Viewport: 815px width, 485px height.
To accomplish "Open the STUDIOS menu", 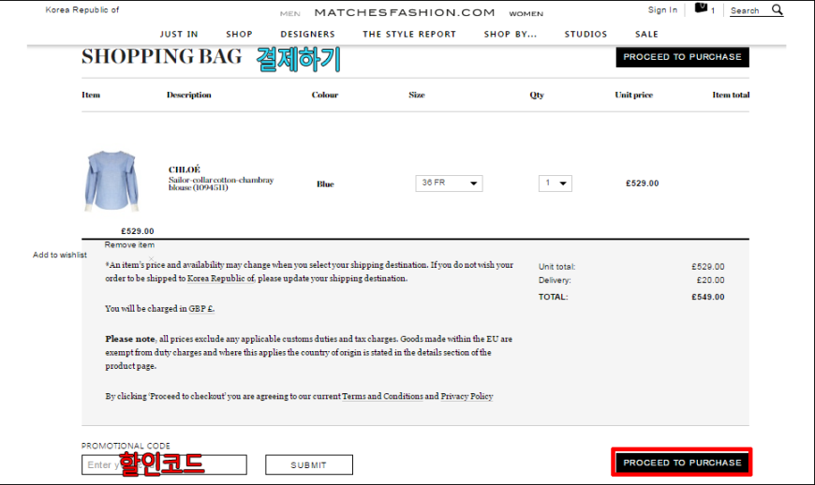I will tap(585, 35).
